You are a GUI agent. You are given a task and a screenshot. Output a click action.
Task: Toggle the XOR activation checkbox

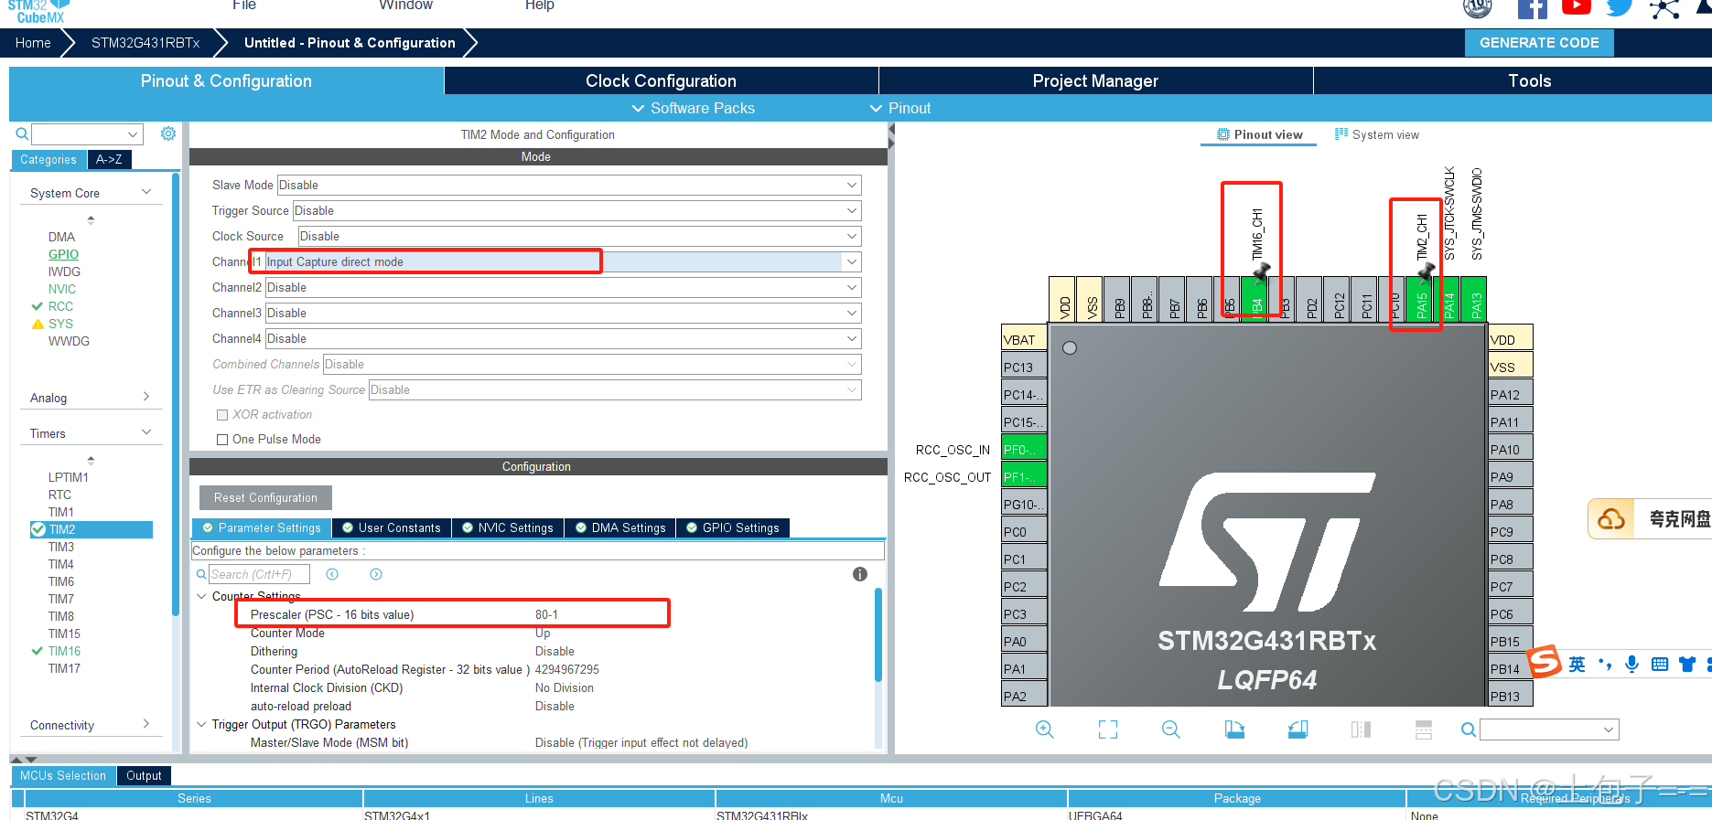(222, 415)
